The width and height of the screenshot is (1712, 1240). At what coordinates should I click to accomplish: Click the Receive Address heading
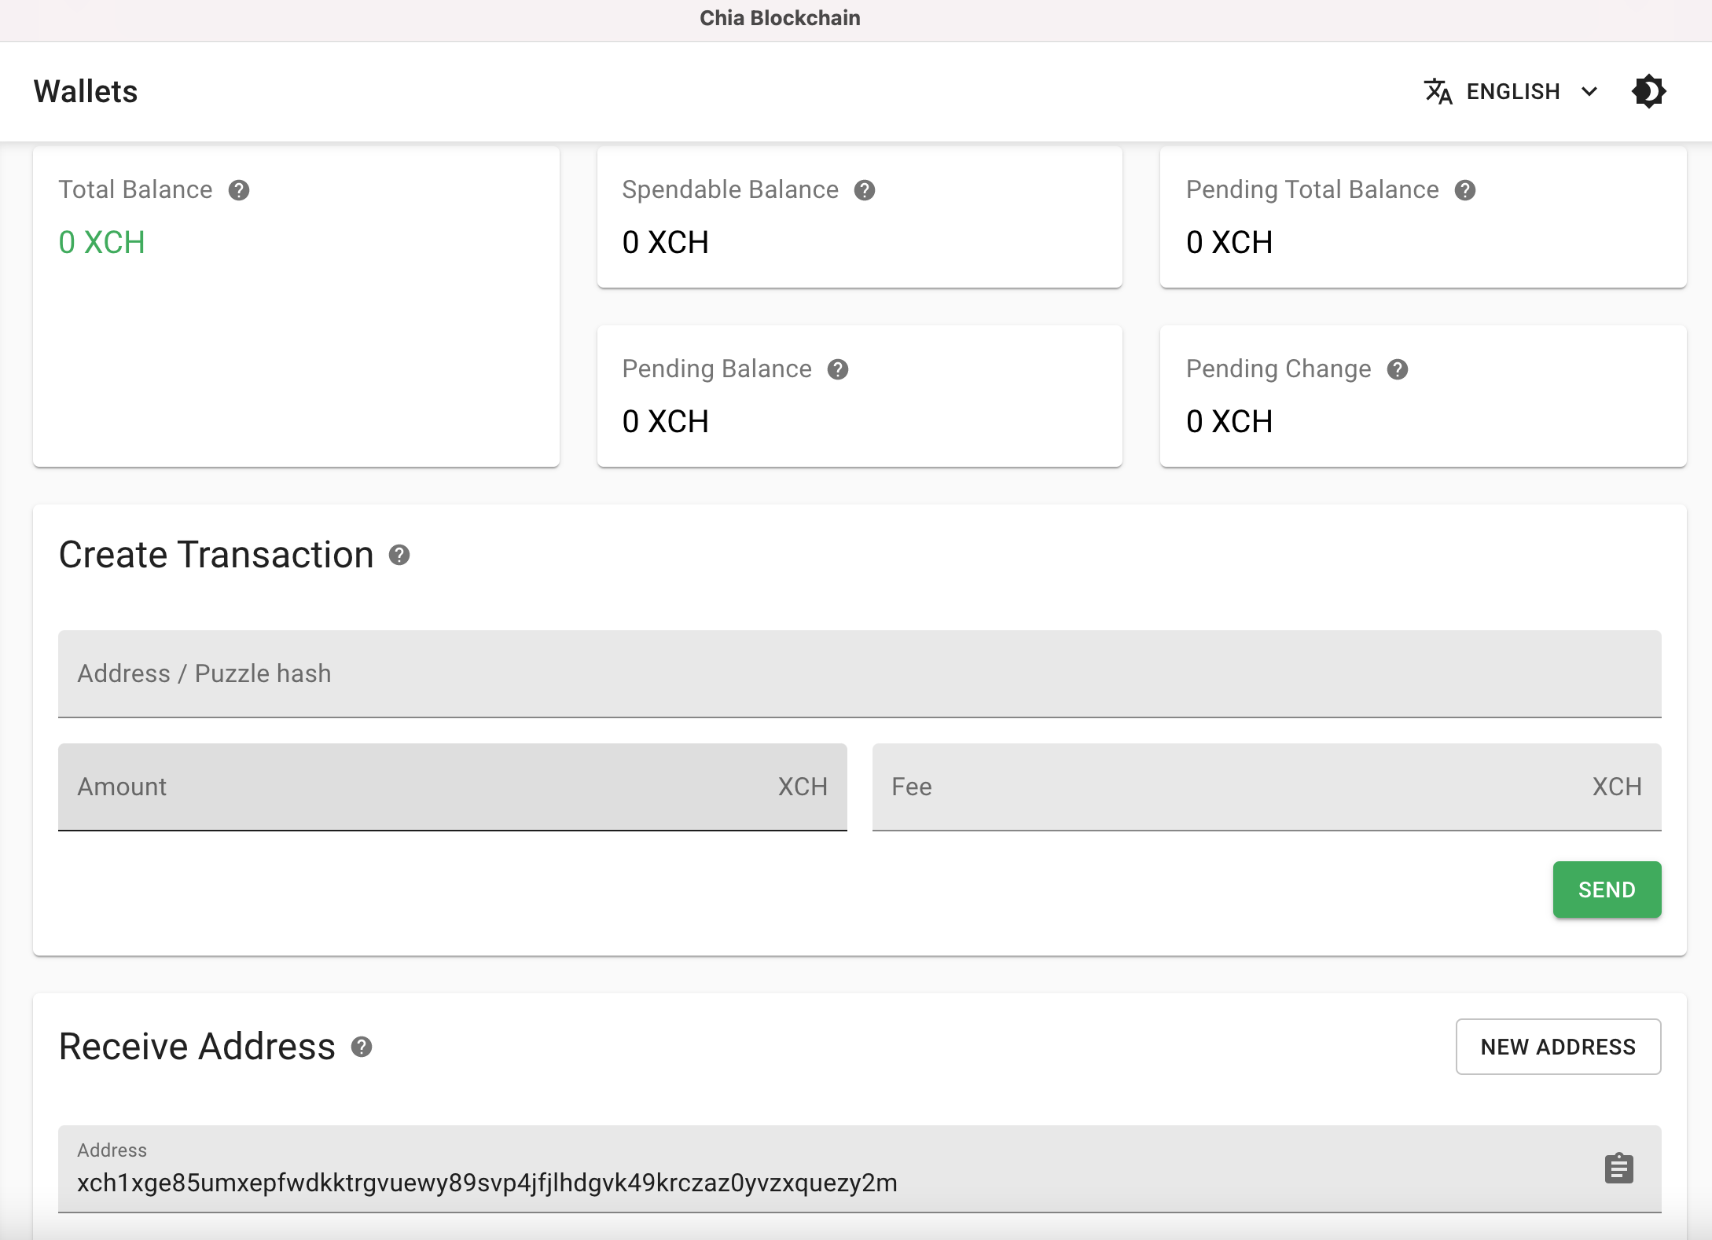pyautogui.click(x=197, y=1047)
